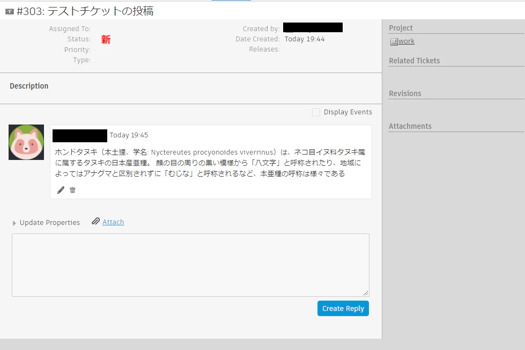Viewport: 525px width, 350px height.
Task: Click the Revisions heading
Action: point(405,93)
